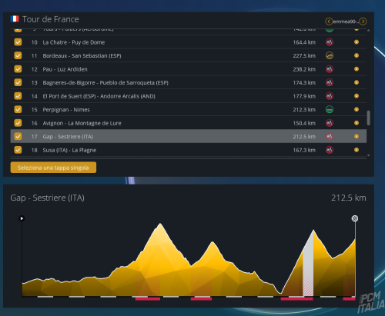This screenshot has width=385, height=316.
Task: Click the 227.5 km distance value
Action: pyautogui.click(x=304, y=55)
